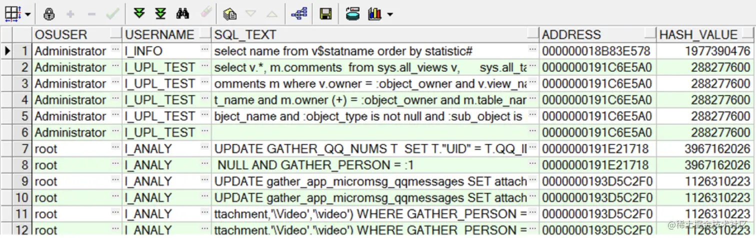Go to next record down-triangle icon
The image size is (756, 238).
251,14
